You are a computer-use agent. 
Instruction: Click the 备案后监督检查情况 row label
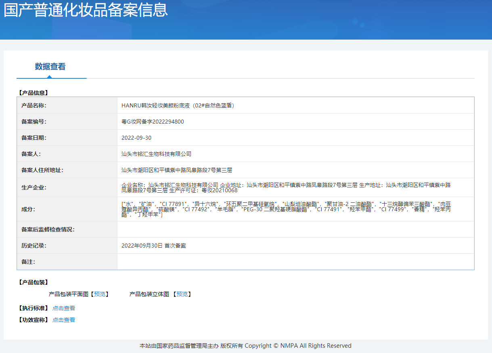click(48, 229)
